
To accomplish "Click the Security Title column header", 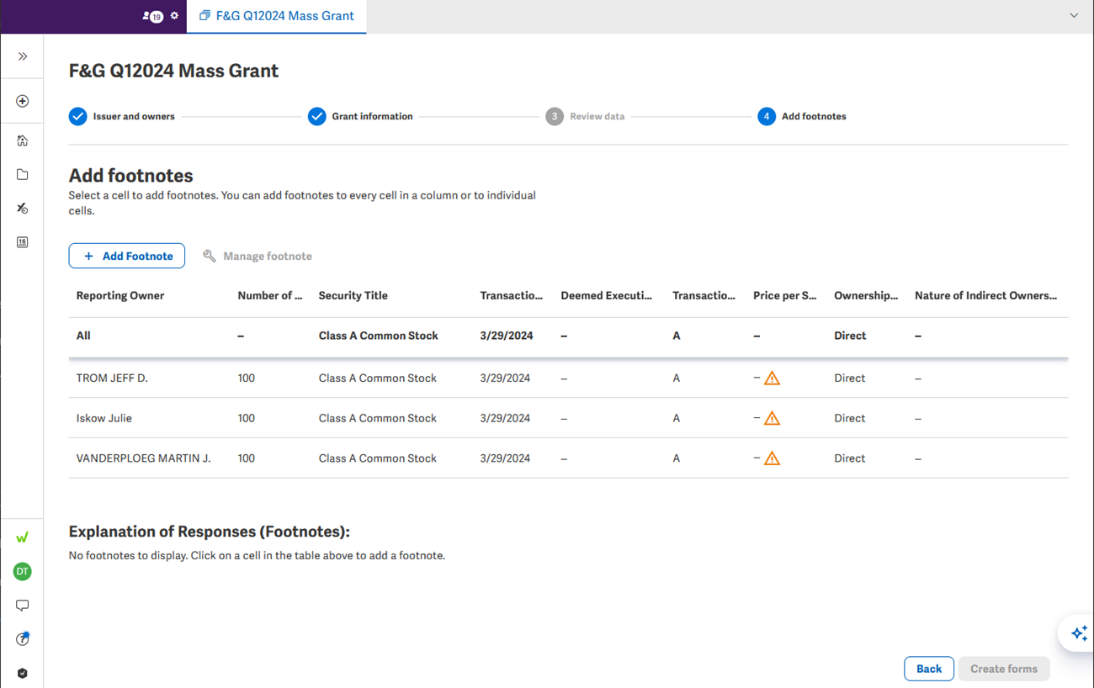I will (353, 295).
